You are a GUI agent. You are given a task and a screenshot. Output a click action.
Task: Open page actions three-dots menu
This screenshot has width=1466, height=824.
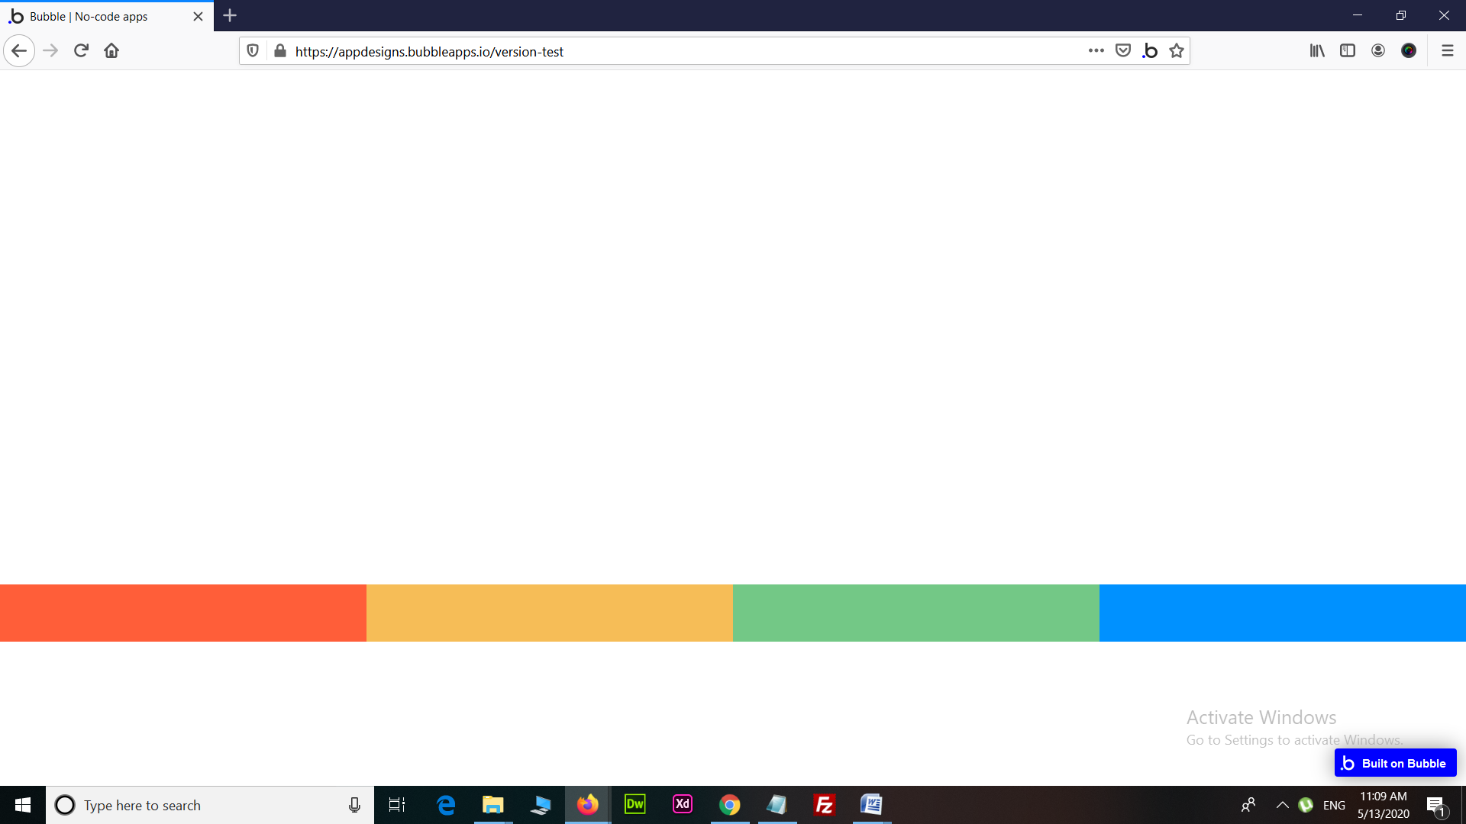click(x=1096, y=51)
